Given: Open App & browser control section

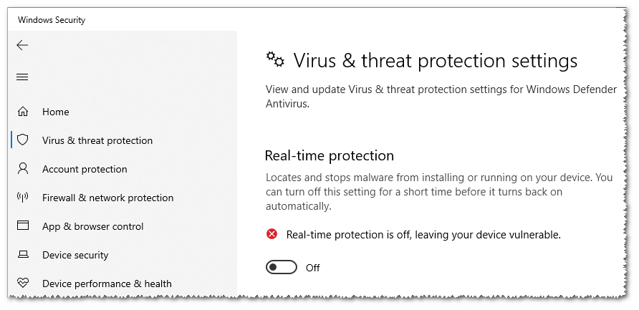Looking at the screenshot, I should 92,226.
